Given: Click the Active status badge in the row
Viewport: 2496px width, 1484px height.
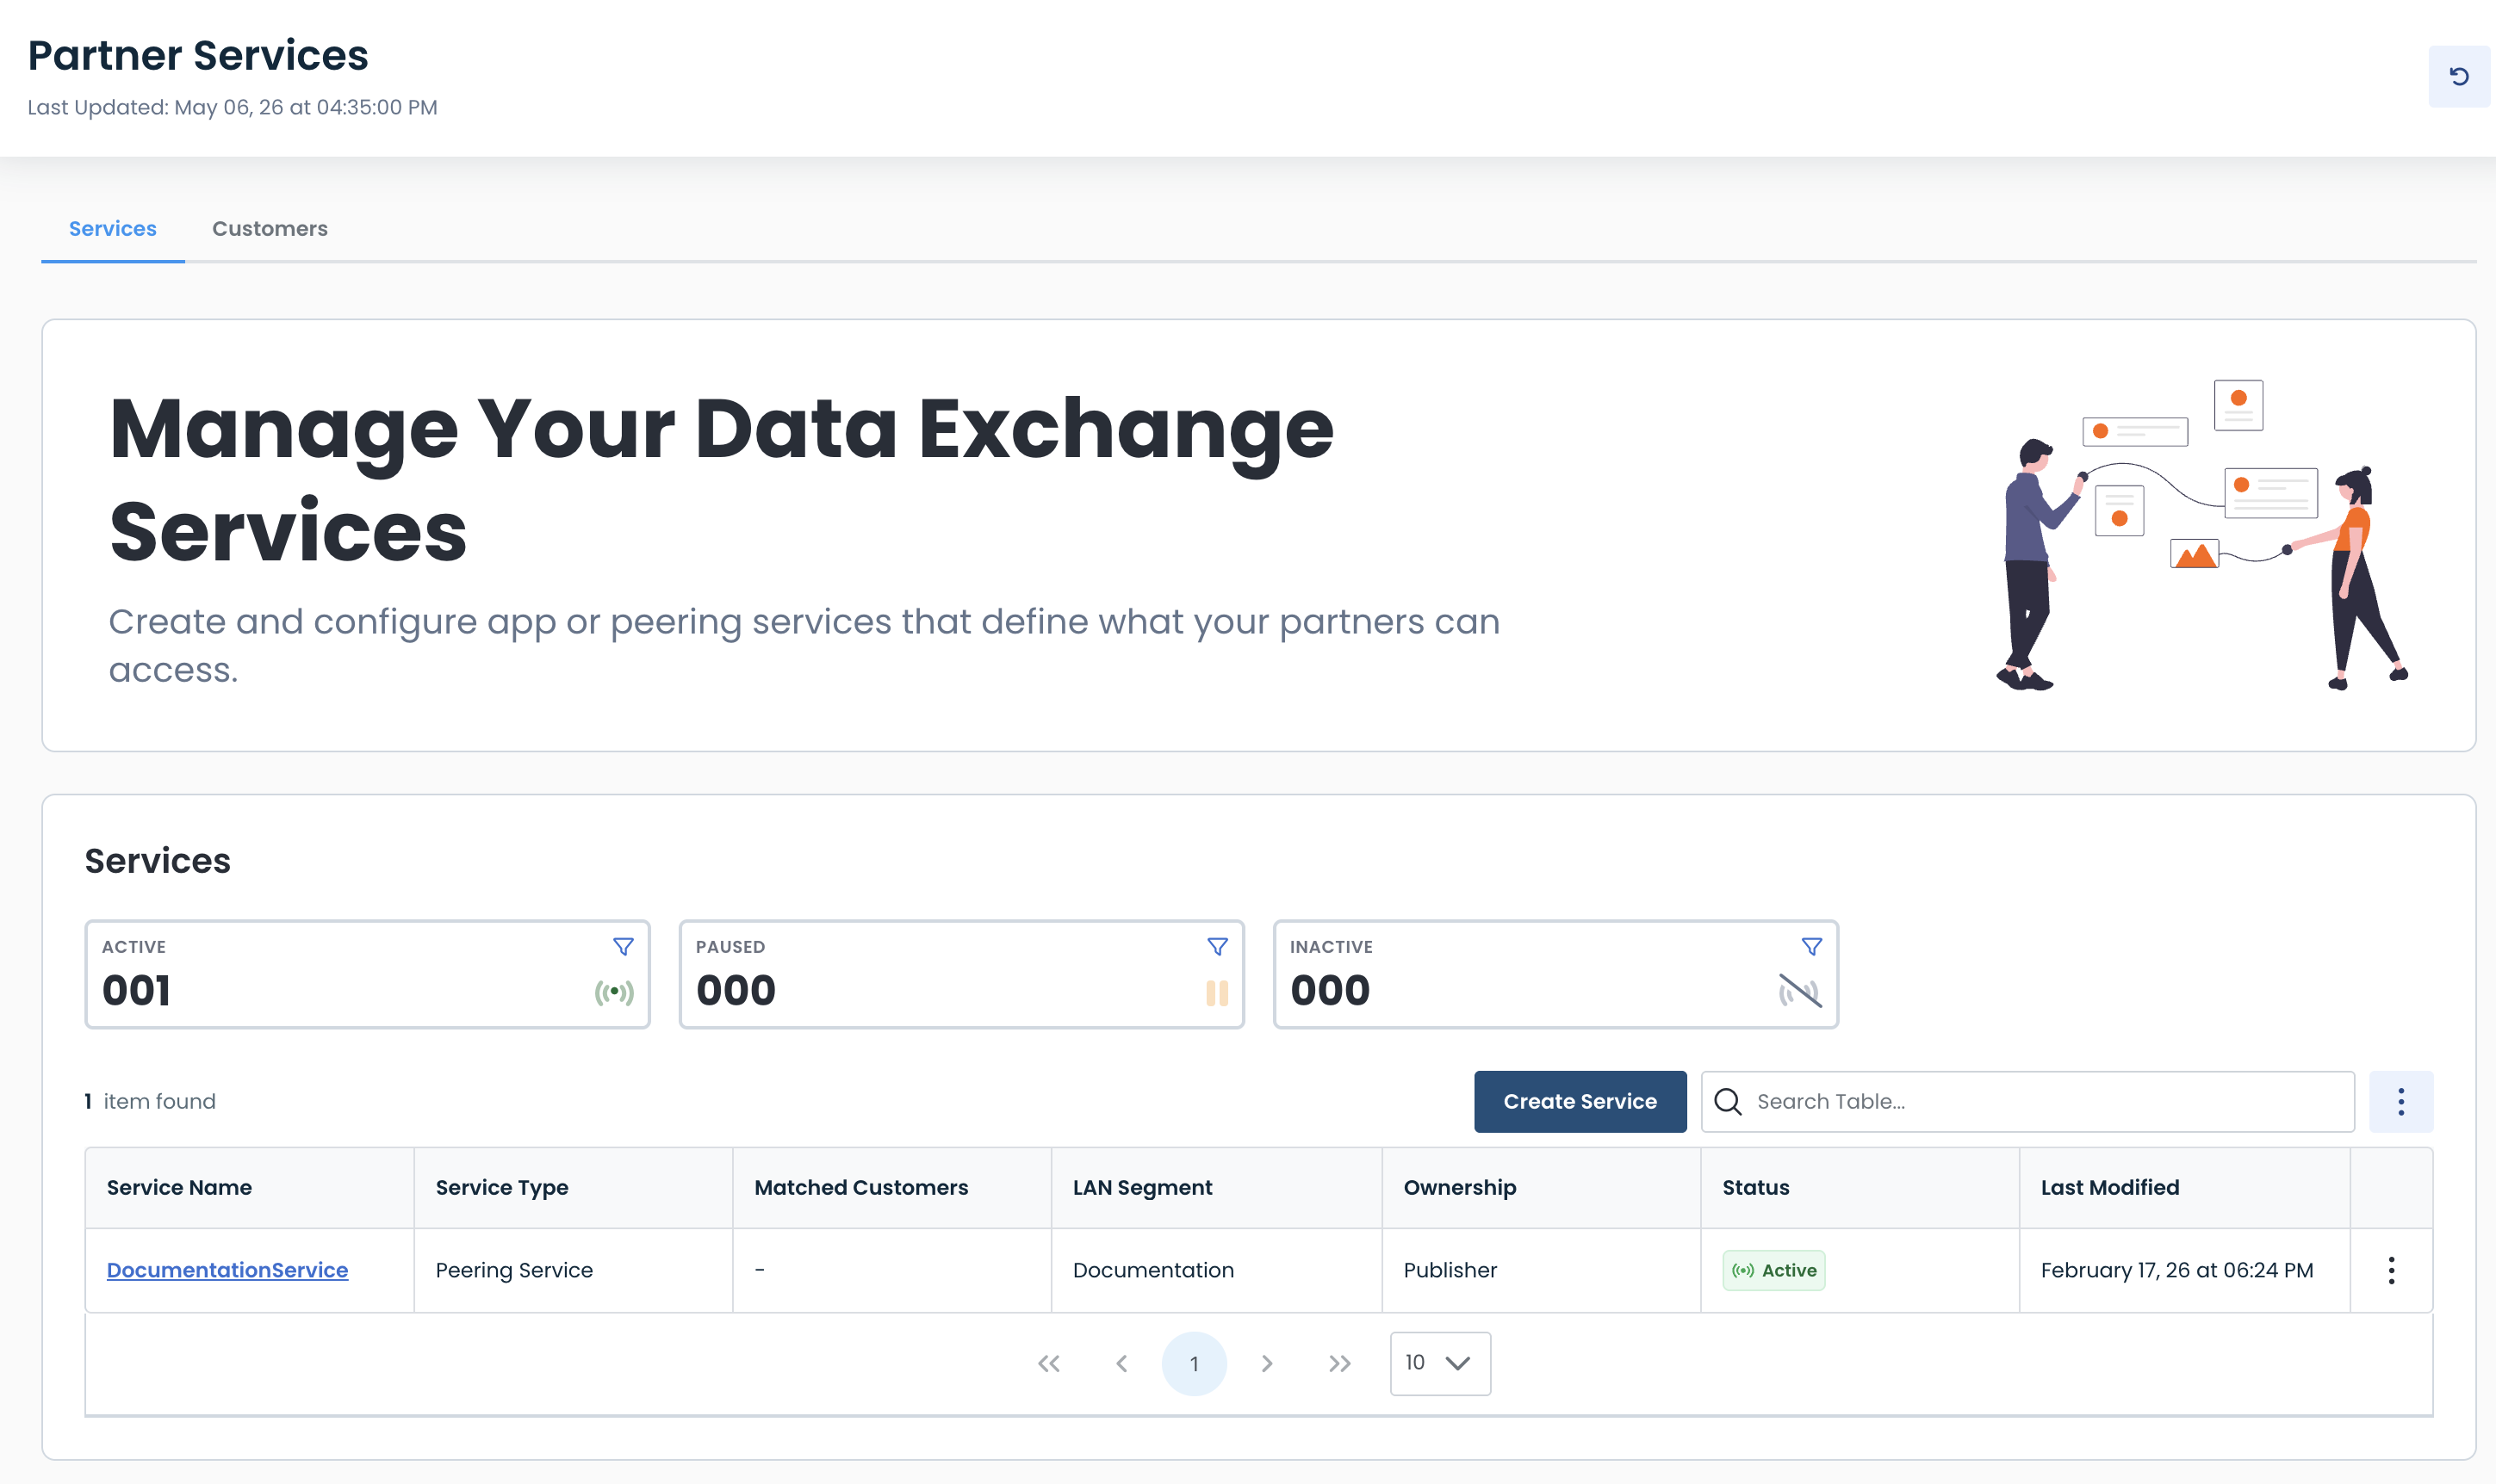Looking at the screenshot, I should point(1773,1270).
